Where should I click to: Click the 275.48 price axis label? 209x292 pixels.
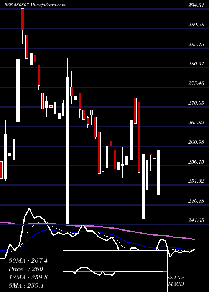point(196,83)
